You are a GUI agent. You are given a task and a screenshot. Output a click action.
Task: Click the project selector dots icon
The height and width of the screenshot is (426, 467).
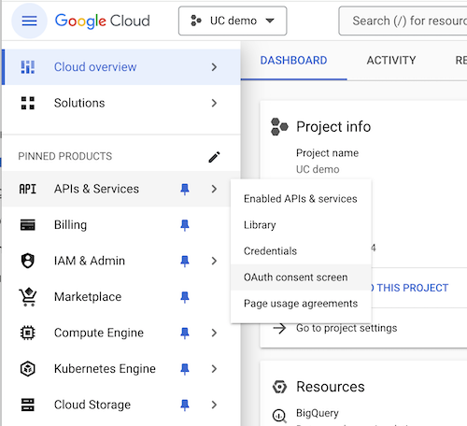pyautogui.click(x=196, y=21)
